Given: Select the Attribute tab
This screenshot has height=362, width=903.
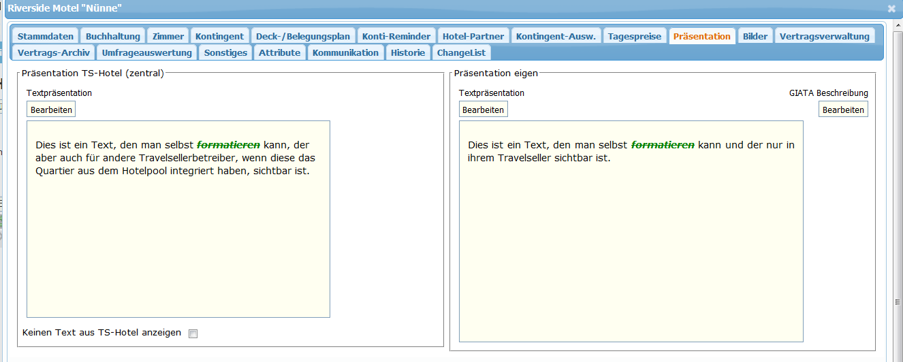Looking at the screenshot, I should tap(279, 52).
